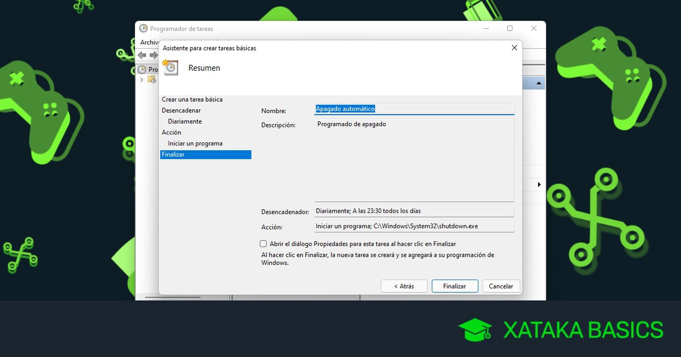Click the wizard clock icon beside Resumen
The width and height of the screenshot is (681, 357).
[170, 67]
